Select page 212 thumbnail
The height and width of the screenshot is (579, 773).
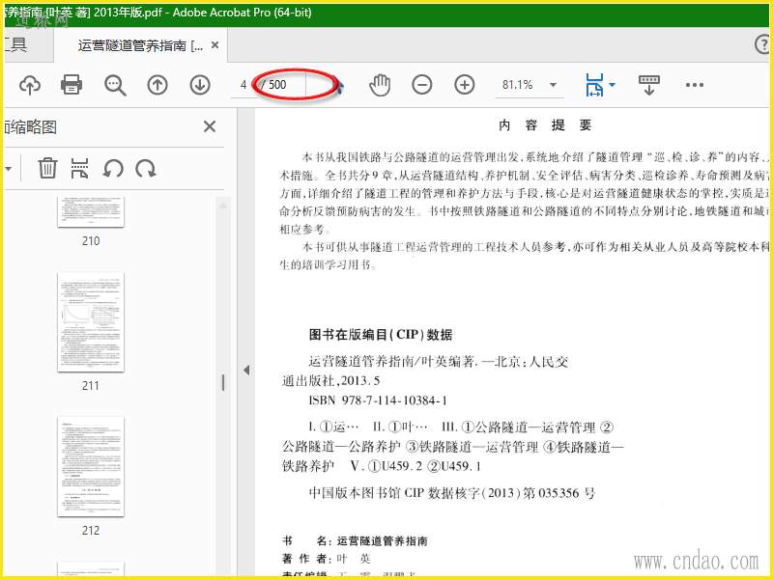coord(91,466)
